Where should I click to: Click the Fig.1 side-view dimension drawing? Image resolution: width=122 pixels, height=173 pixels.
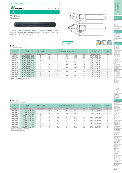pos(91,18)
